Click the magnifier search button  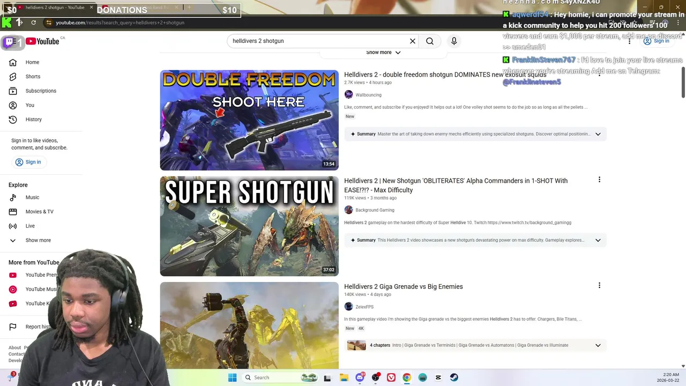[x=430, y=41]
